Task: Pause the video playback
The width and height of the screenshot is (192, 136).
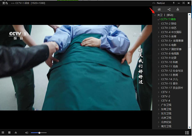Action: click(3, 132)
